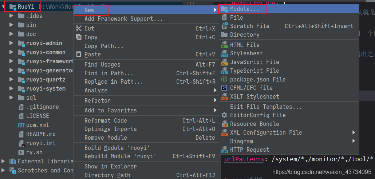
Task: Click the pom.xml Maven icon
Action: (21, 125)
